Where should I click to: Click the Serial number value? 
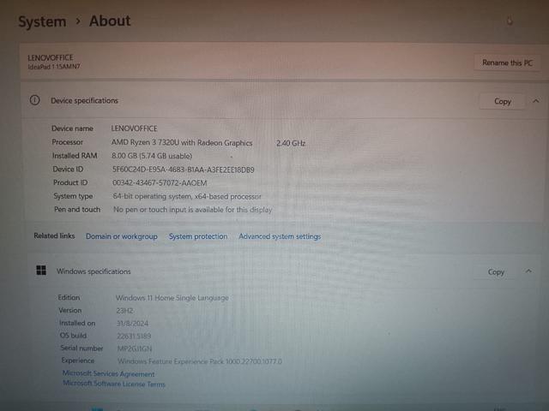pos(135,348)
